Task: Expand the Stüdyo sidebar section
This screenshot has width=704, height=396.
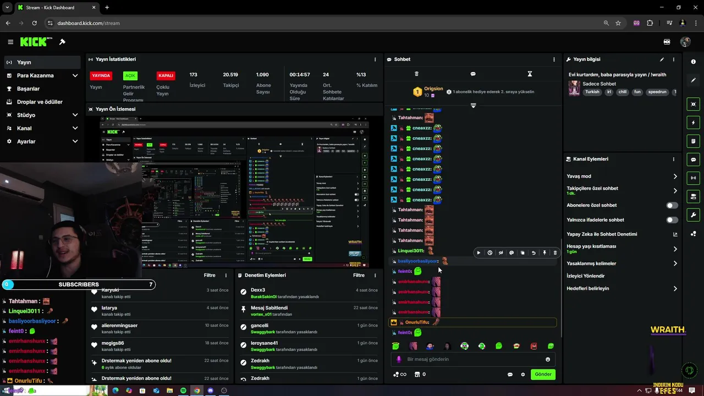Action: click(x=42, y=115)
